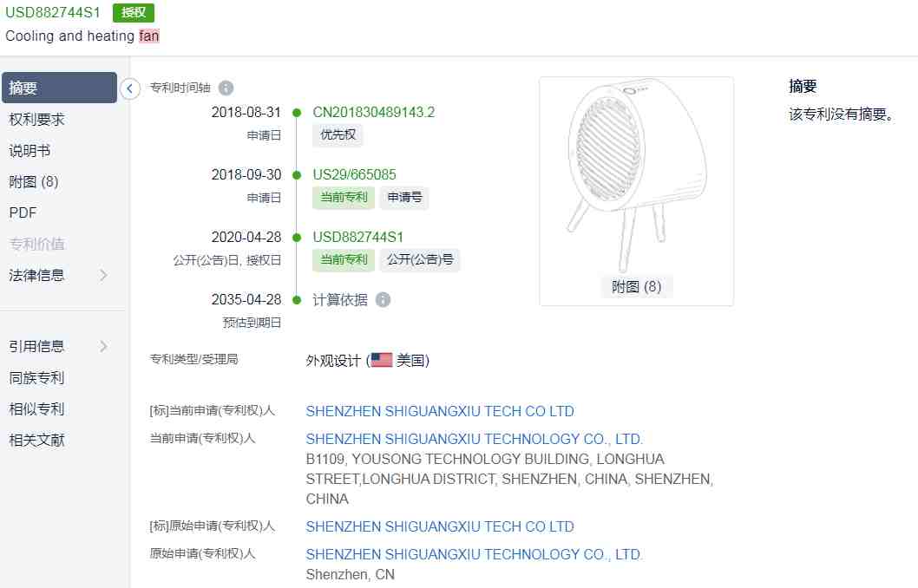Image resolution: width=918 pixels, height=588 pixels.
Task: Click the date 2020-04-28
Action: click(x=246, y=238)
